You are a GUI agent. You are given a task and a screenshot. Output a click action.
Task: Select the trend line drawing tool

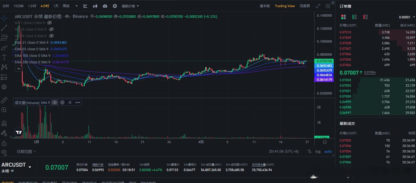coord(4,28)
